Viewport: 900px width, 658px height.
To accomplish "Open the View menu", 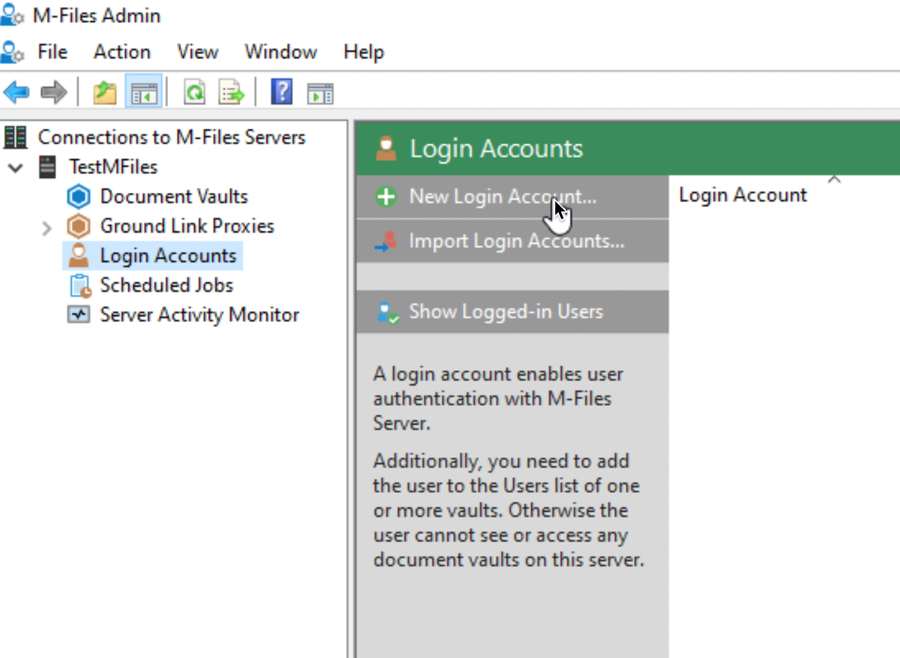I will [x=198, y=52].
